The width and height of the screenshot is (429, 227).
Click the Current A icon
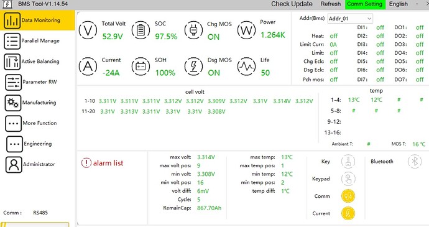point(88,67)
